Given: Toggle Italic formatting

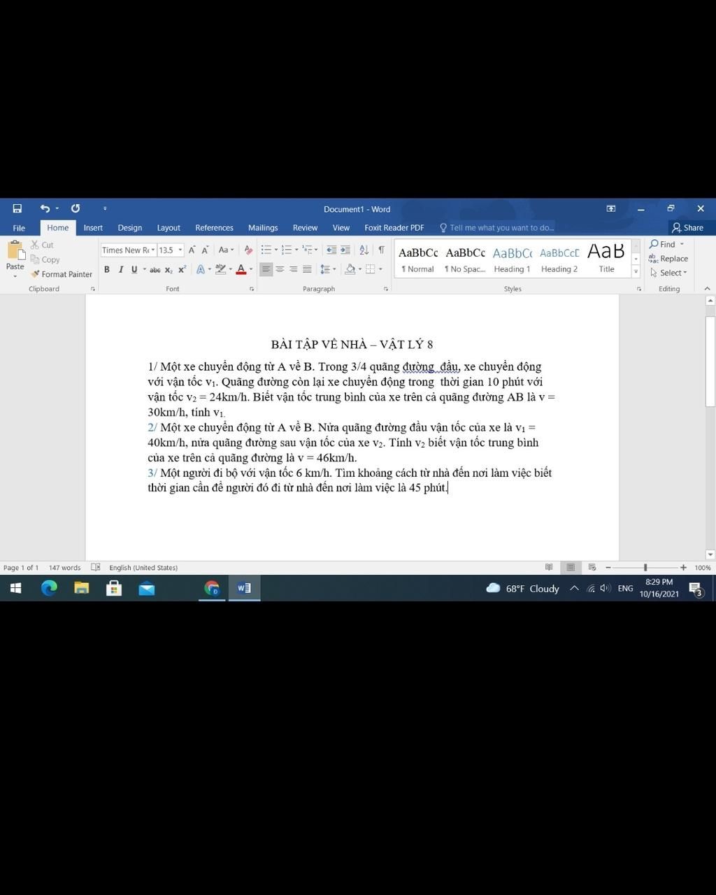Looking at the screenshot, I should pos(120,269).
